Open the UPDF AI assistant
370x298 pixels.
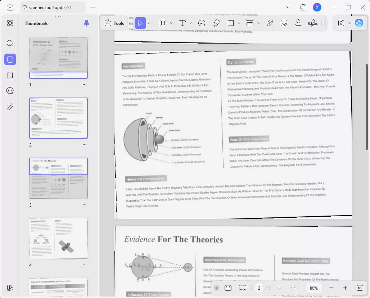(359, 23)
